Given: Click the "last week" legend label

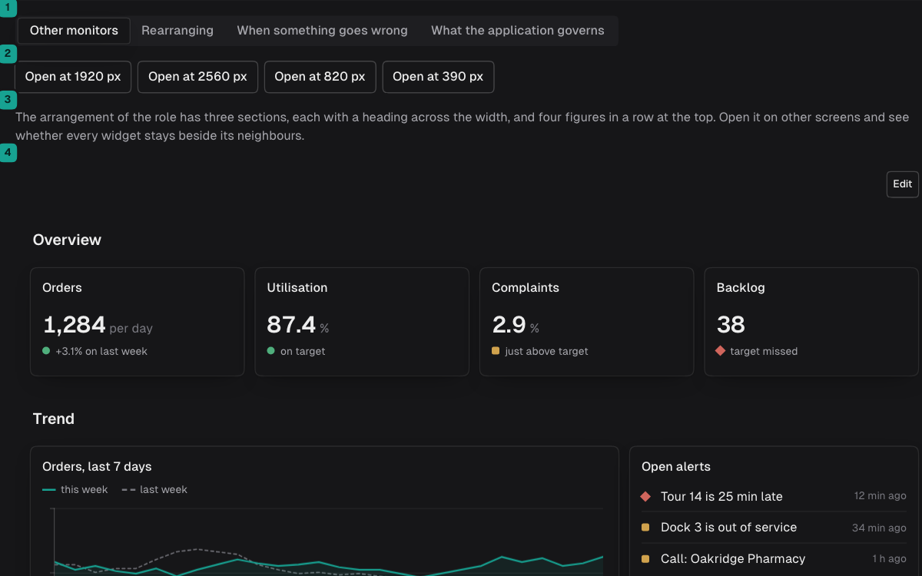Looking at the screenshot, I should pos(164,490).
